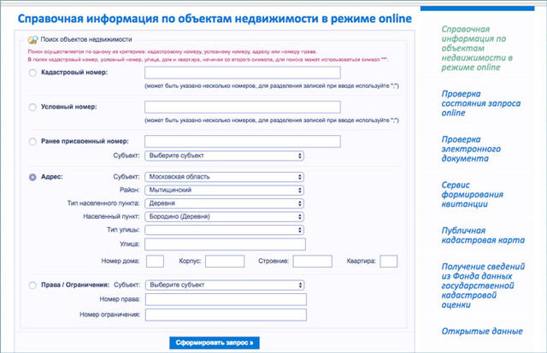Viewport: 547px width, 353px height.
Task: Open Публичная кадастровая карта link
Action: [x=483, y=235]
